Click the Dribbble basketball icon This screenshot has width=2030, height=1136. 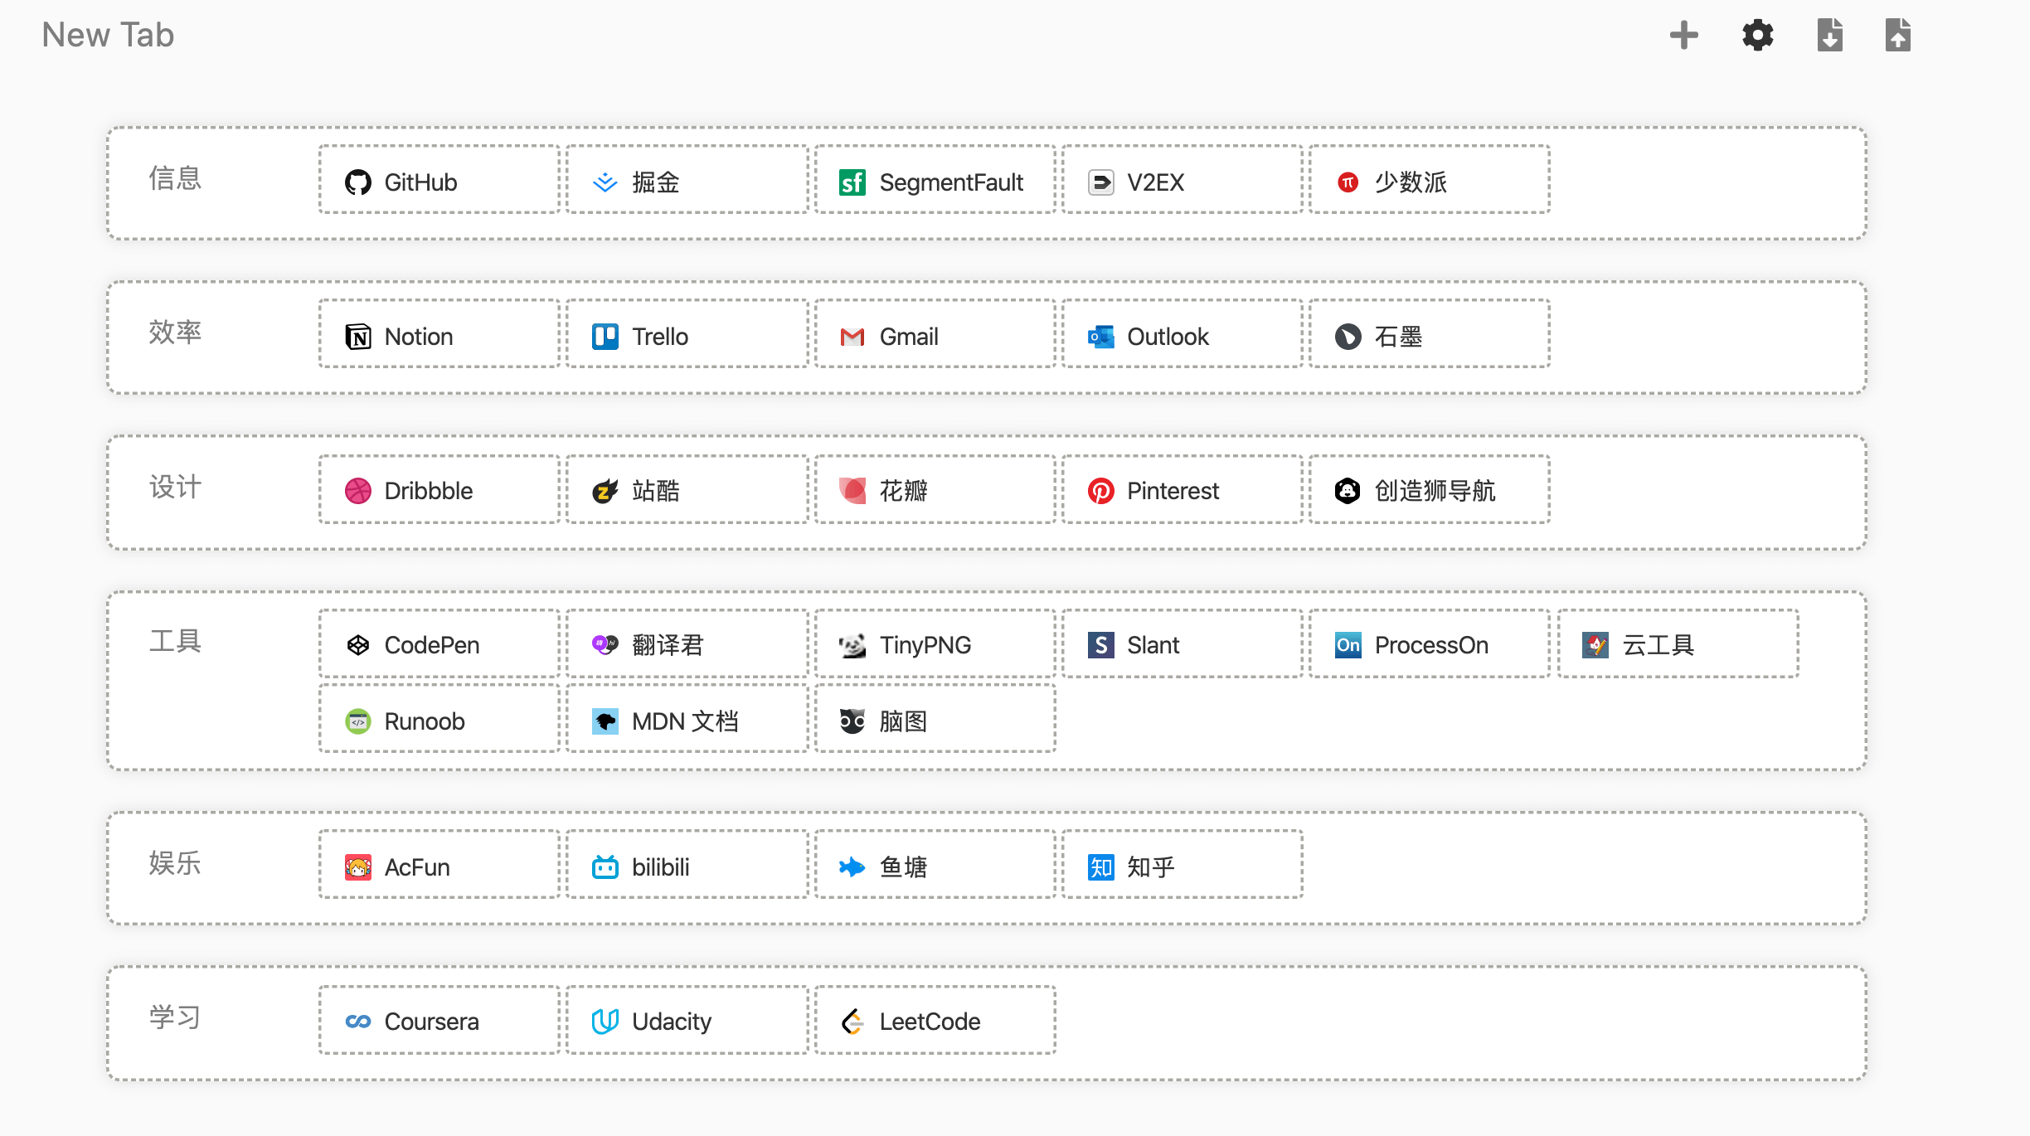tap(357, 491)
